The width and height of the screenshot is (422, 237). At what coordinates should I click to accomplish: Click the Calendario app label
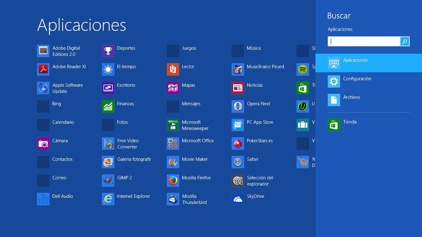[63, 122]
